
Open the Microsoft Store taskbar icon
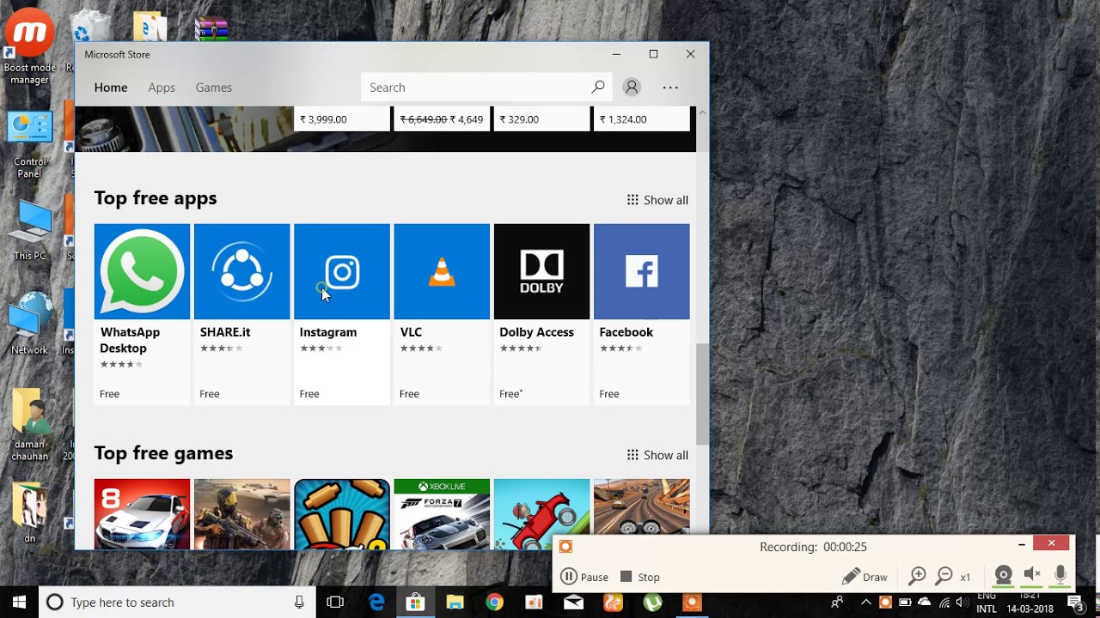[415, 603]
